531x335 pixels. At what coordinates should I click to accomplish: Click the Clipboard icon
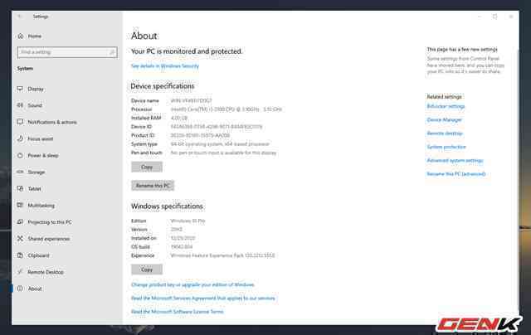pos(20,255)
